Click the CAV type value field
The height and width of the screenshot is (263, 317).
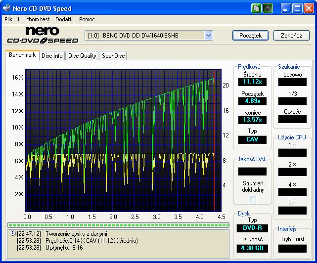pyautogui.click(x=252, y=140)
